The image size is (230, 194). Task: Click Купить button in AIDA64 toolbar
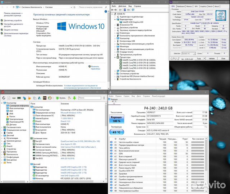61,98
